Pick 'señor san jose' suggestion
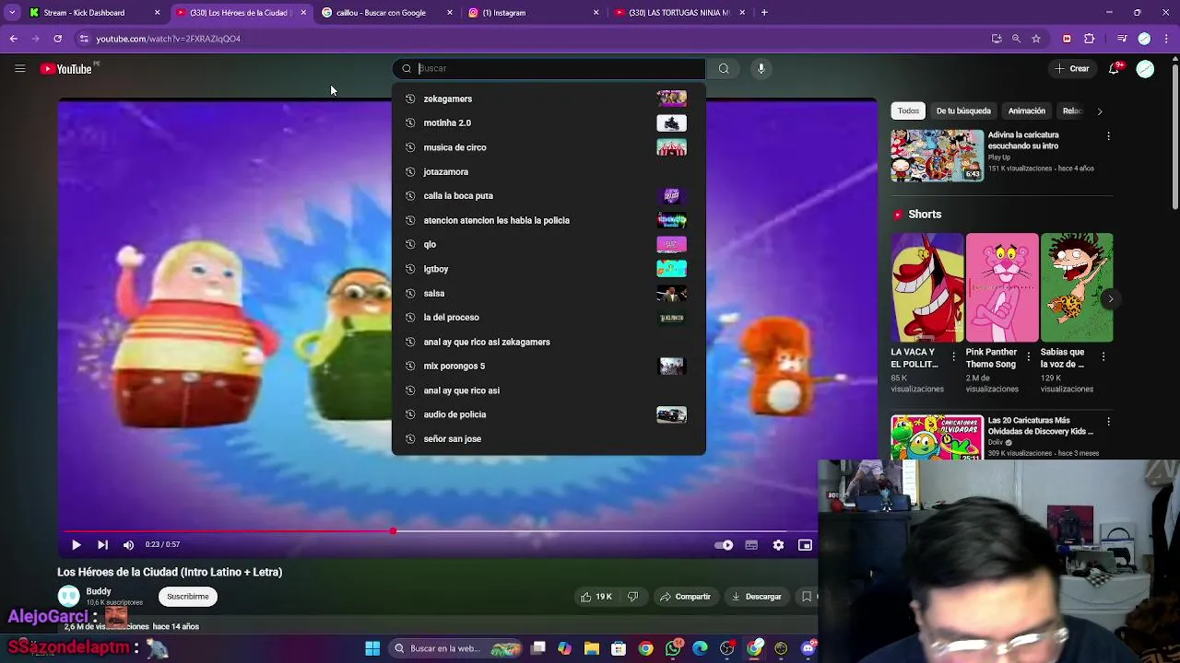The height and width of the screenshot is (663, 1180). 549,439
